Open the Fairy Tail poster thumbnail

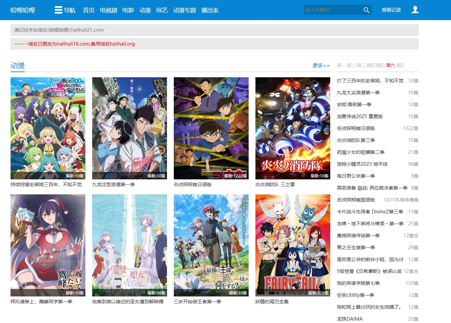pos(293,245)
